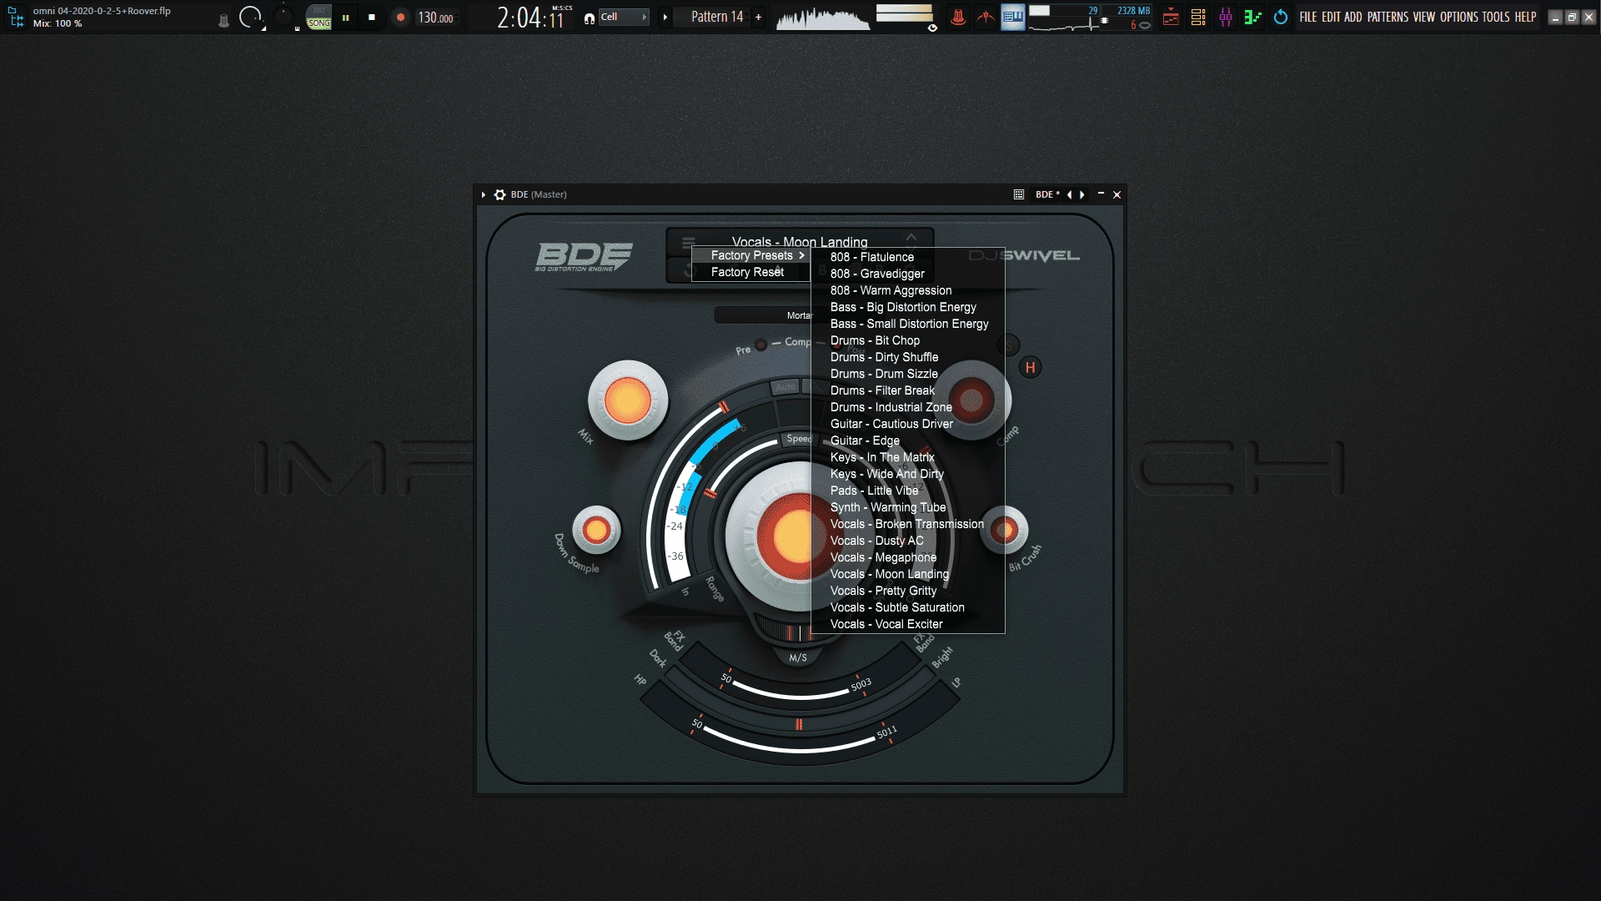
Task: Open the Channel rack icon
Action: click(1198, 17)
